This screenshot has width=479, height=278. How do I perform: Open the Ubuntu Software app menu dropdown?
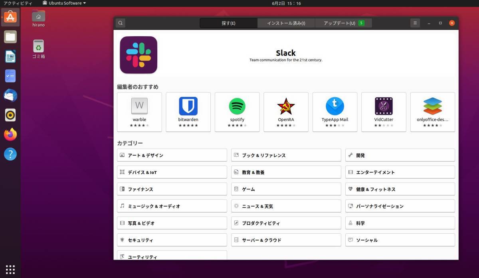pos(64,3)
